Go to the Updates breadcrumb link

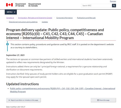[45, 22]
